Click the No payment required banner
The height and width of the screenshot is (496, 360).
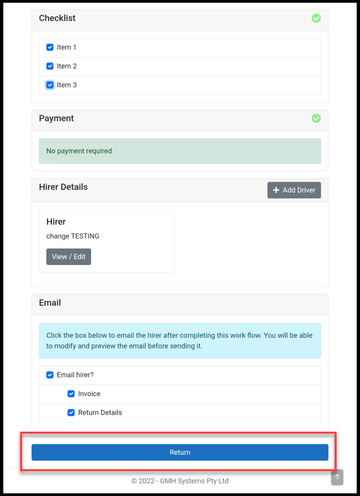tap(180, 151)
